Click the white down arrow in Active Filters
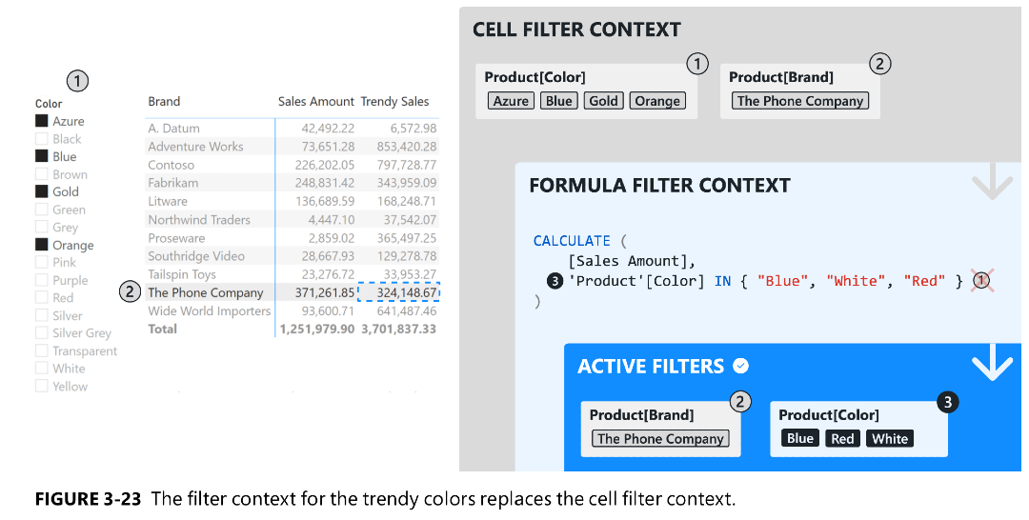This screenshot has width=1029, height=520. (991, 366)
